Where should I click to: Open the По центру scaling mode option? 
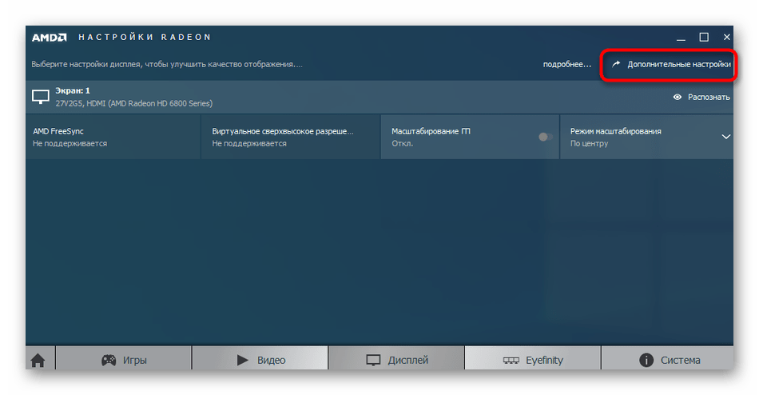(590, 144)
